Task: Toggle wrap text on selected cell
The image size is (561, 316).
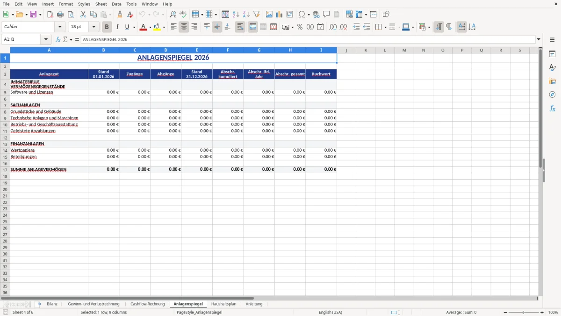Action: 240,27
